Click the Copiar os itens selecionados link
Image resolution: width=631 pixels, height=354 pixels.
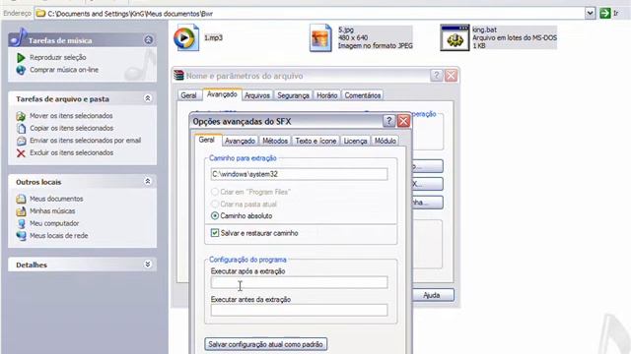click(x=72, y=129)
